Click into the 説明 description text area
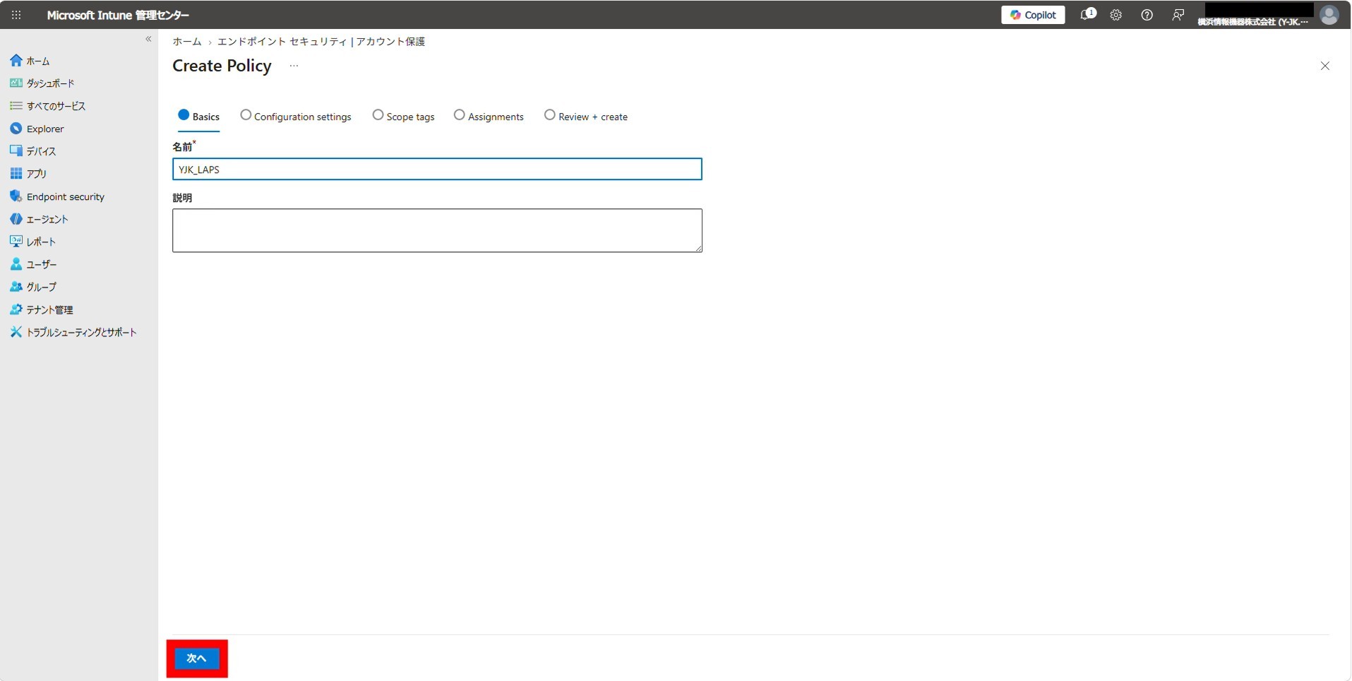This screenshot has width=1352, height=681. pyautogui.click(x=437, y=230)
